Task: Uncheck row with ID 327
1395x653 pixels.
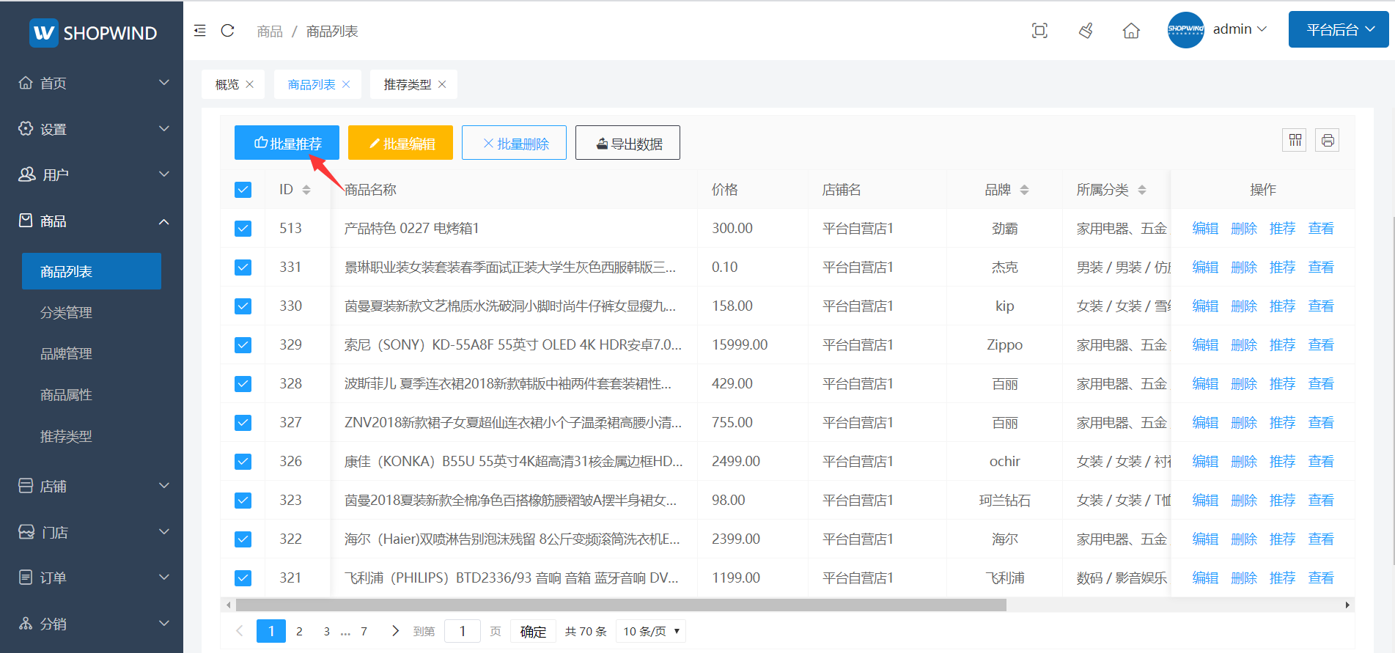Action: (243, 423)
